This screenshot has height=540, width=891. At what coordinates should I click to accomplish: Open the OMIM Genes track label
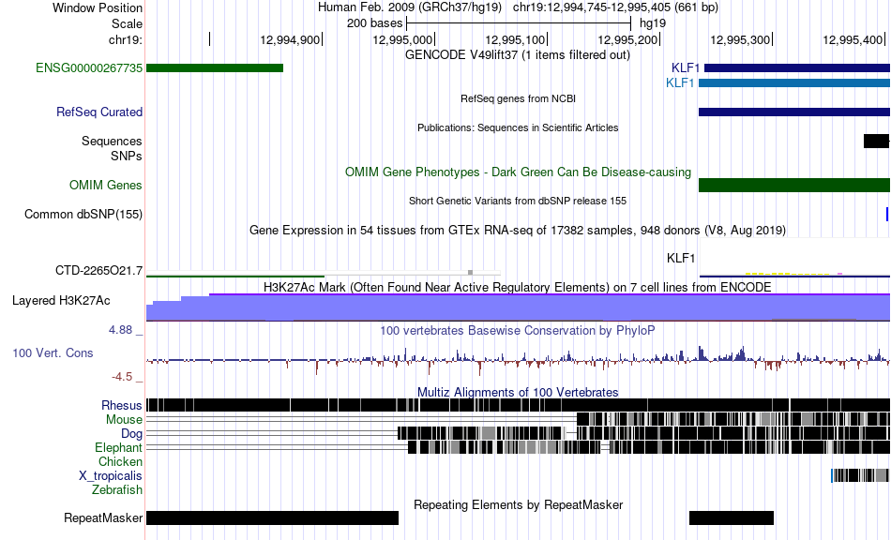[x=106, y=185]
